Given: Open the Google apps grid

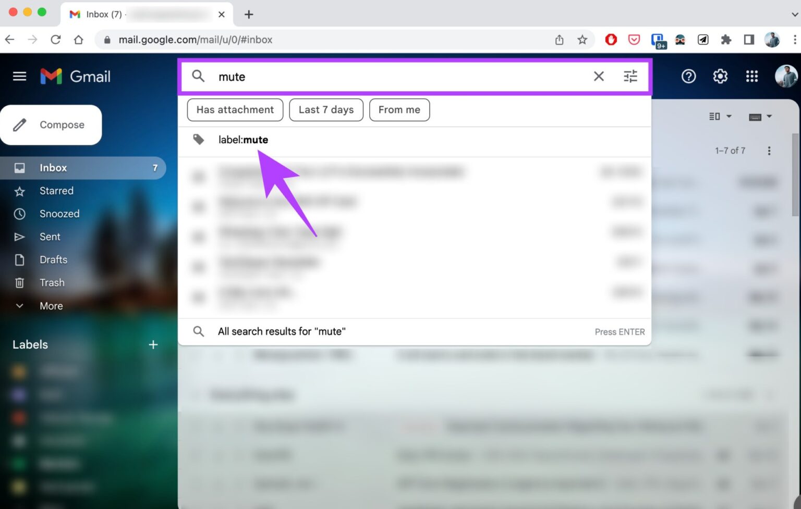Looking at the screenshot, I should (x=752, y=76).
